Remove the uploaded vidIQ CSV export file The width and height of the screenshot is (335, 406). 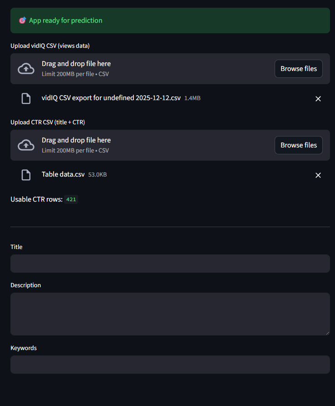coord(318,99)
